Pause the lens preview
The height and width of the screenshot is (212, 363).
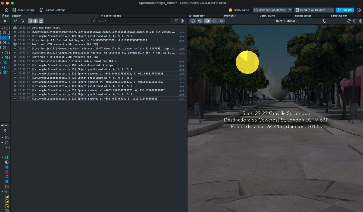pos(214,21)
